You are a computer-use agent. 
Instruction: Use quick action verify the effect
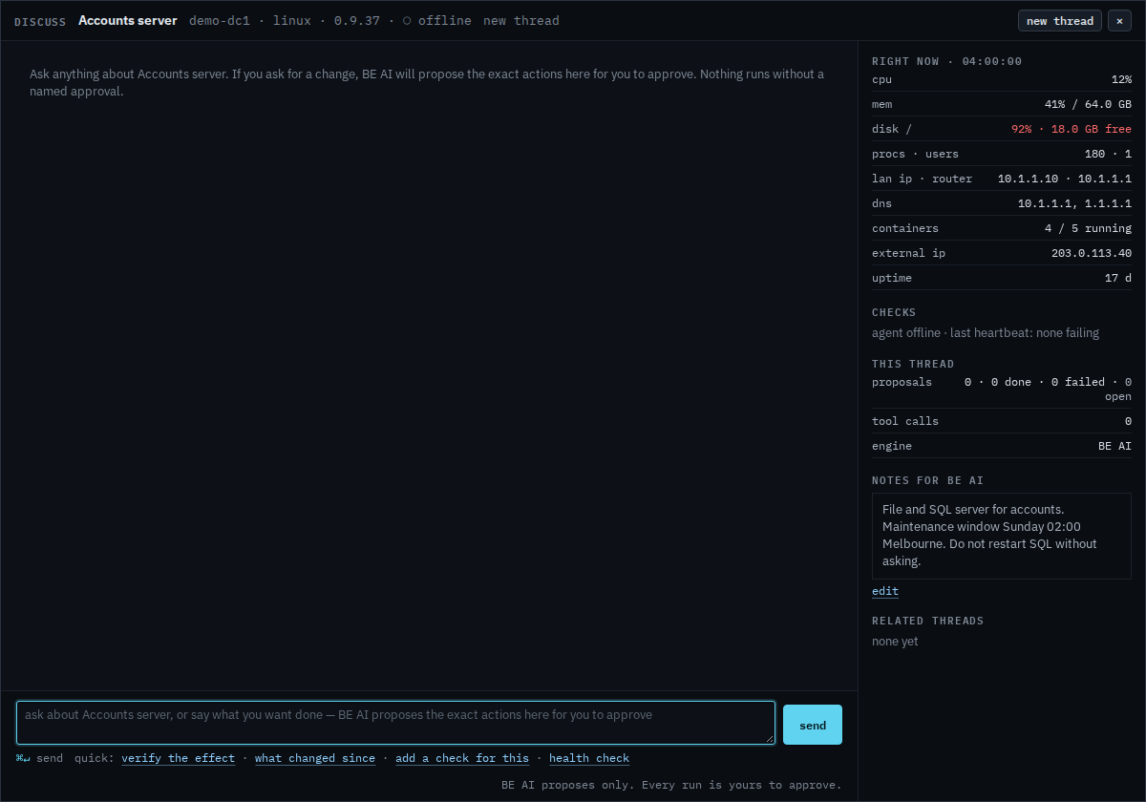click(x=178, y=758)
